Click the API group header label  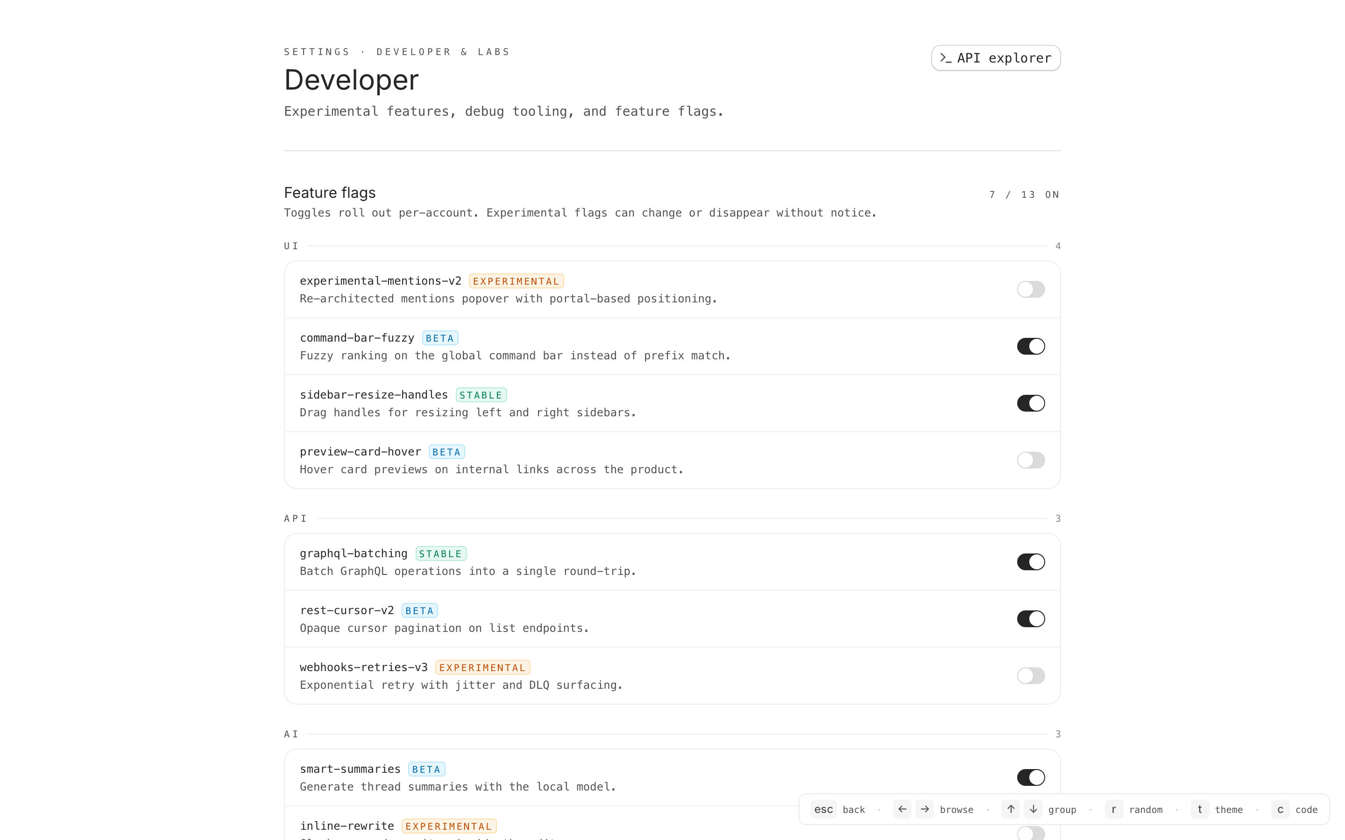coord(295,518)
